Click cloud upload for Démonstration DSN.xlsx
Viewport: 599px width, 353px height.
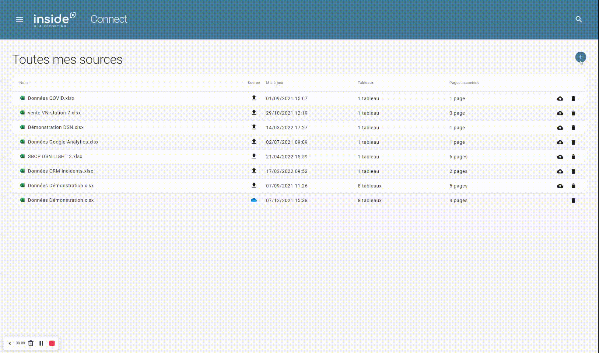coord(560,128)
